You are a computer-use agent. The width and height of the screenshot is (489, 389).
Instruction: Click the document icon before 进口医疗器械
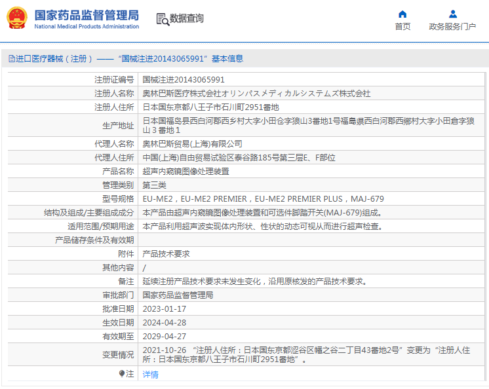pyautogui.click(x=12, y=59)
